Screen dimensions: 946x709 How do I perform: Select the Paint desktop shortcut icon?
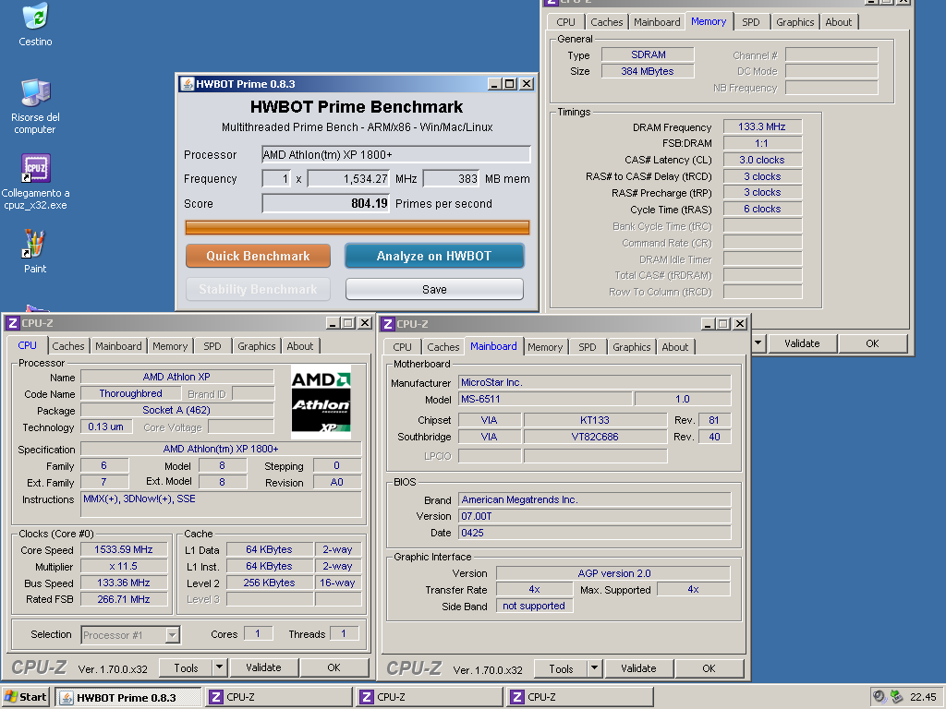coord(34,244)
